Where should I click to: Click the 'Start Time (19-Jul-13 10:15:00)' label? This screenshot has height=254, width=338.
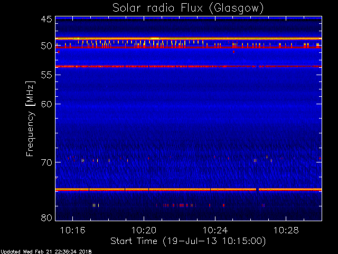pos(188,241)
